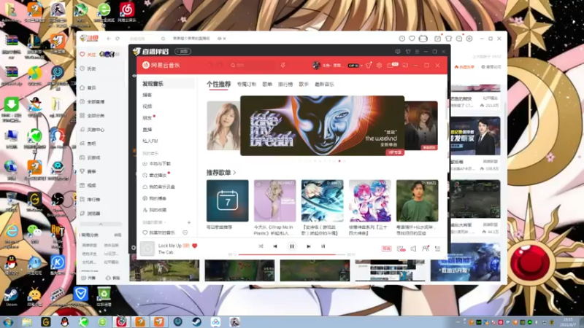This screenshot has width=584, height=328.
Task: Sort by 热度排序 in Huya window
Action: 464,67
